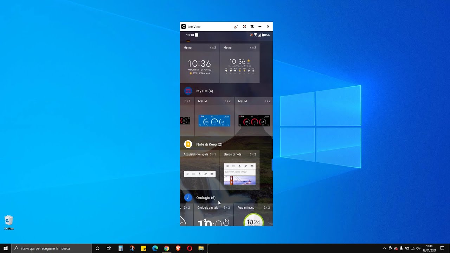Screen dimensions: 450x253
Task: Click the phone battery 86% indicator
Action: coord(266,35)
